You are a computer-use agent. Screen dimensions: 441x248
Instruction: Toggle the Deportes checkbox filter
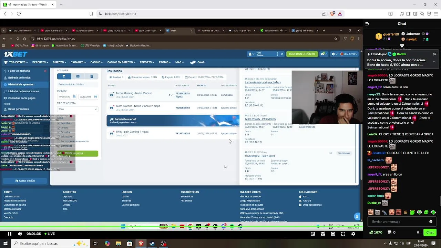(59, 123)
